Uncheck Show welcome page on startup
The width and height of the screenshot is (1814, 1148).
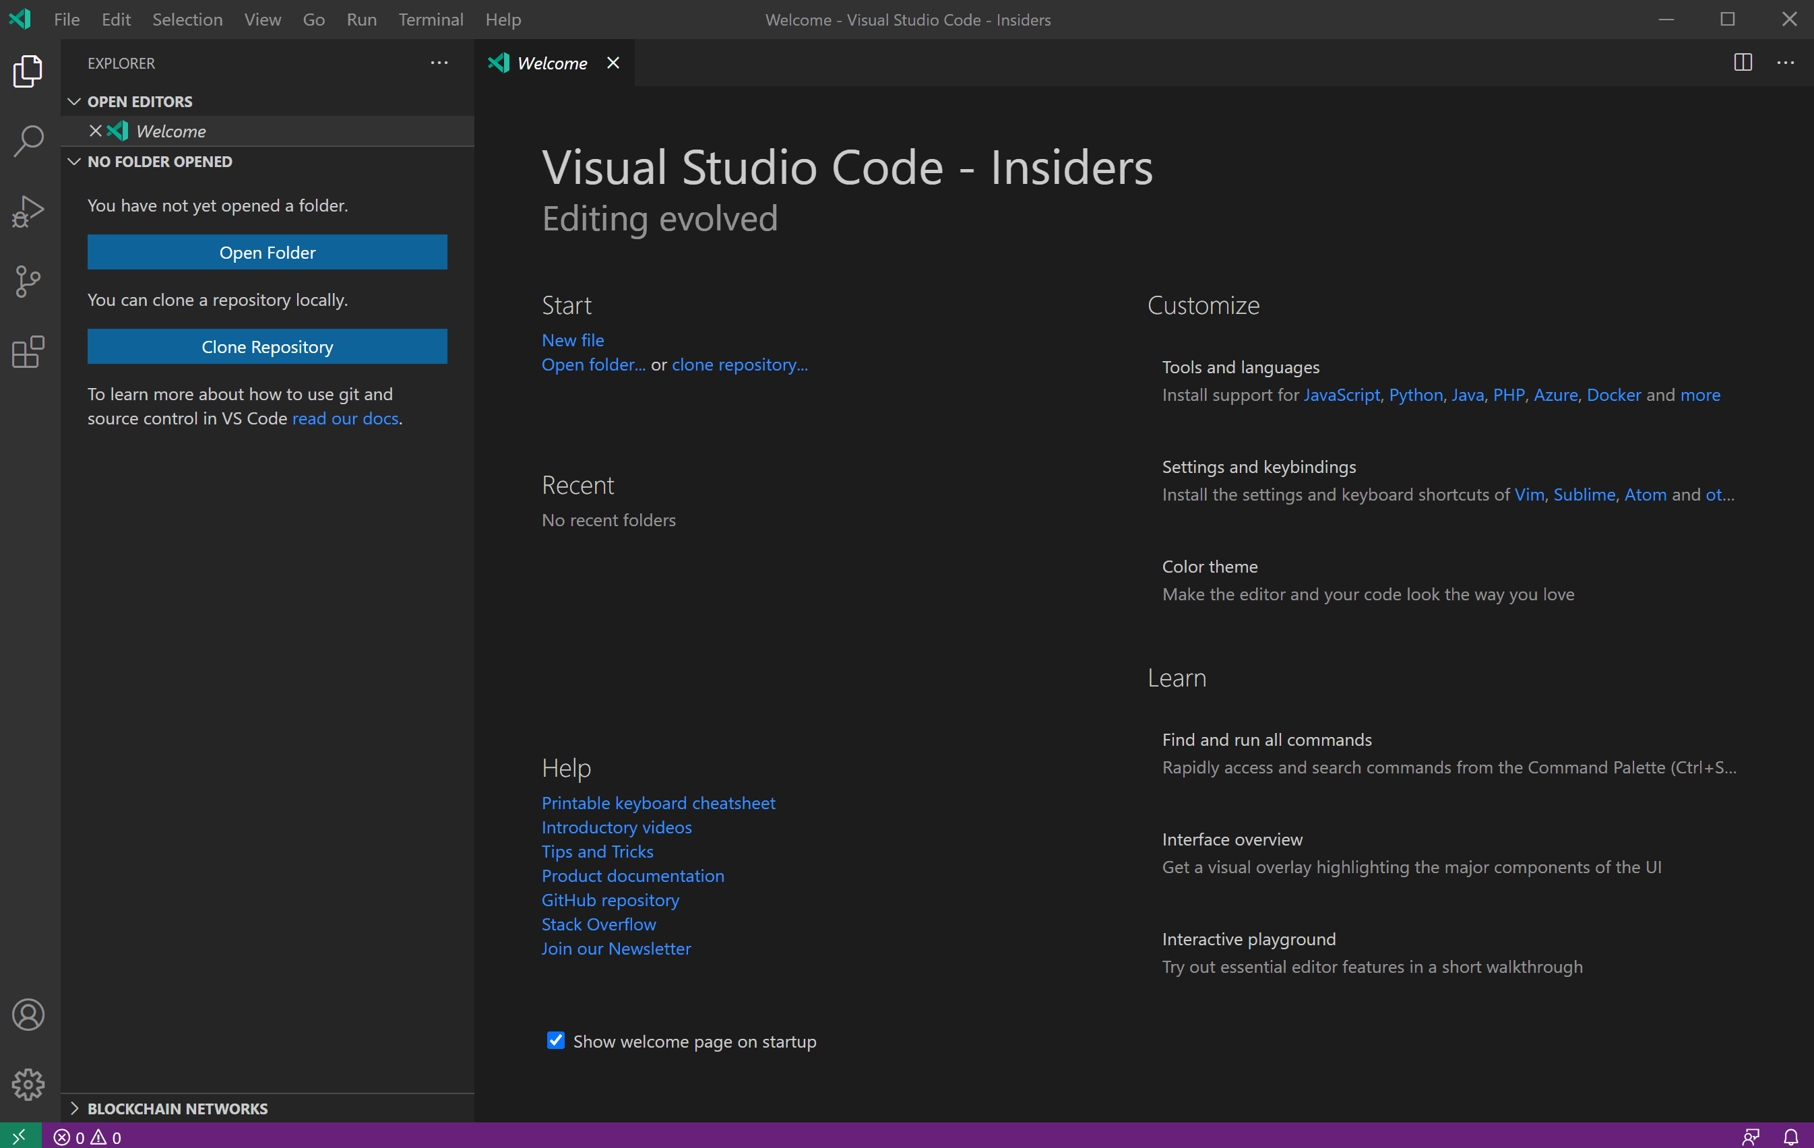click(x=555, y=1040)
